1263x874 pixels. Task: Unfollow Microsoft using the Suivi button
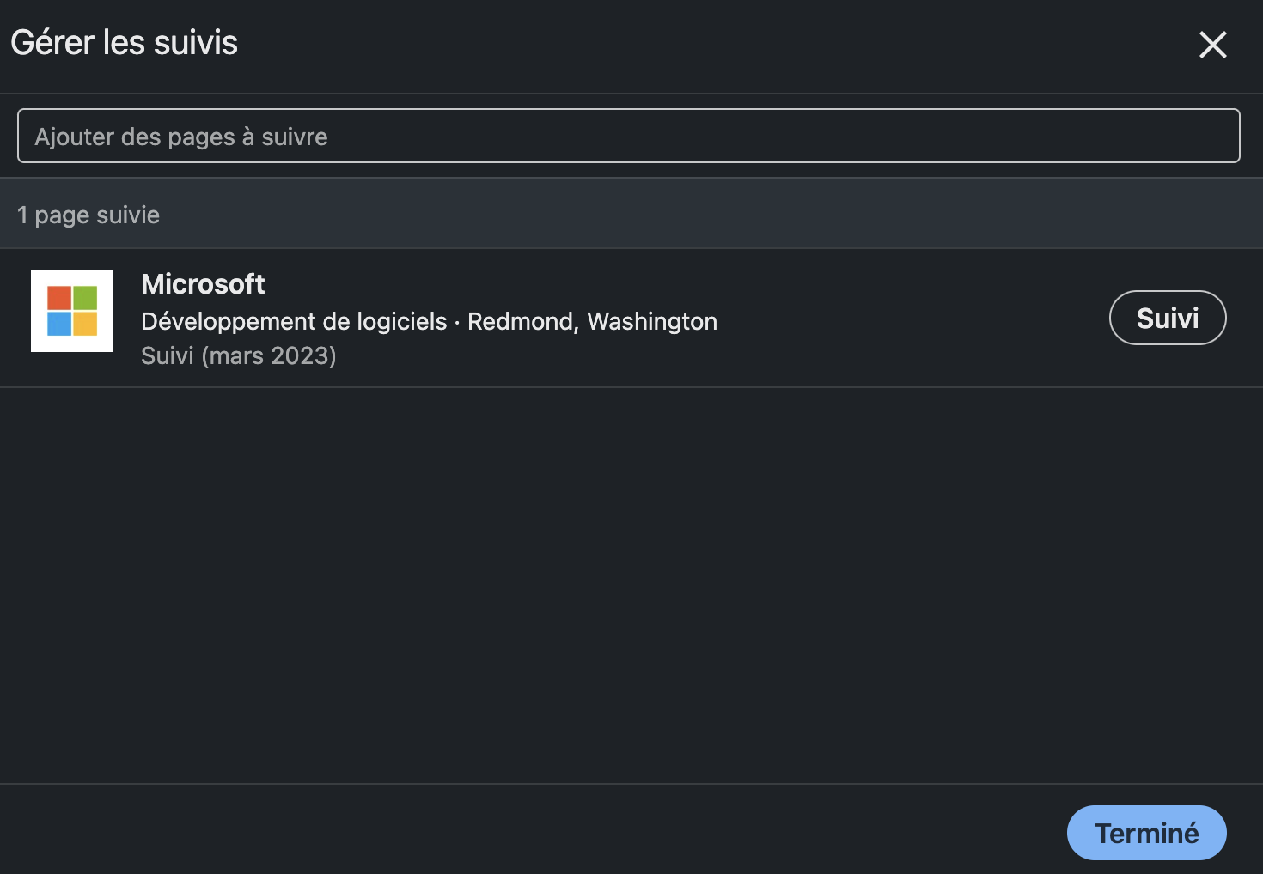point(1167,318)
